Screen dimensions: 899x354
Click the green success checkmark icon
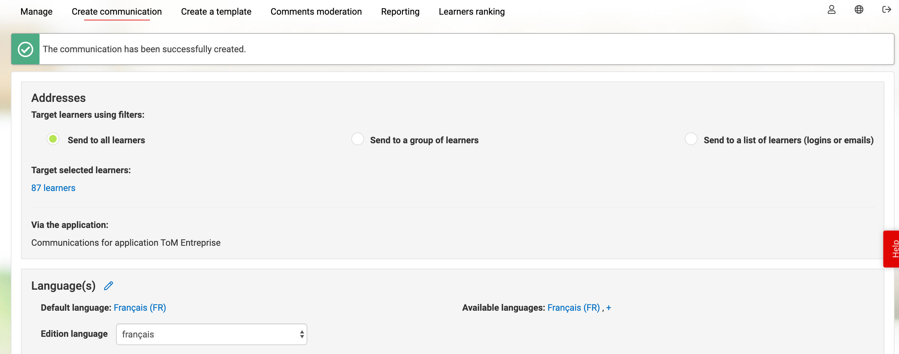[x=26, y=49]
